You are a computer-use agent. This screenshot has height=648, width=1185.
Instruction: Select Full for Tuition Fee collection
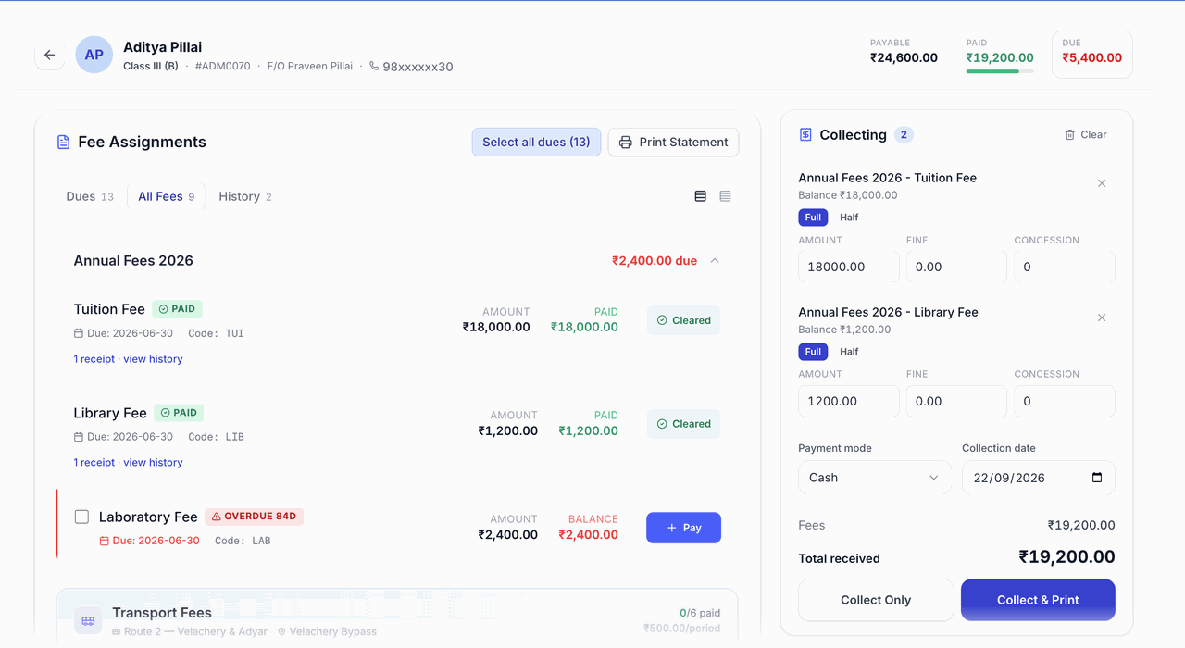pyautogui.click(x=813, y=218)
